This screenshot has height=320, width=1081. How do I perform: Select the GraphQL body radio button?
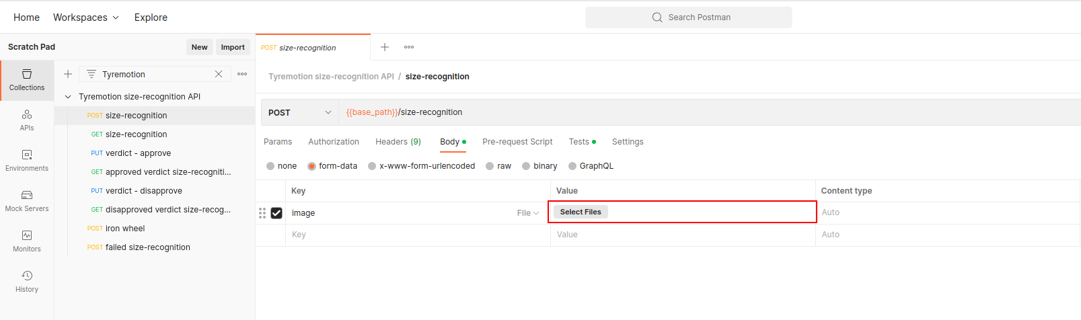coord(572,166)
